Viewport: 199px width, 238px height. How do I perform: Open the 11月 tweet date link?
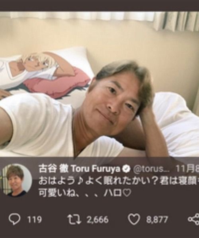pos(187,169)
